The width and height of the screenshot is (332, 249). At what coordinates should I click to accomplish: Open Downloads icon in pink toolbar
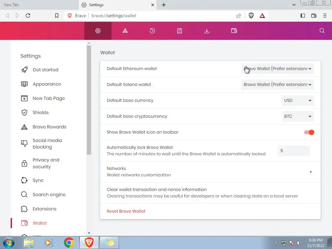pyautogui.click(x=207, y=31)
